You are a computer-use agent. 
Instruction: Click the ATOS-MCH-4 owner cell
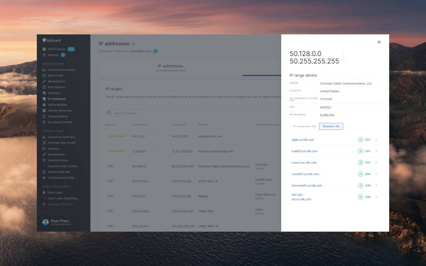coord(208,181)
